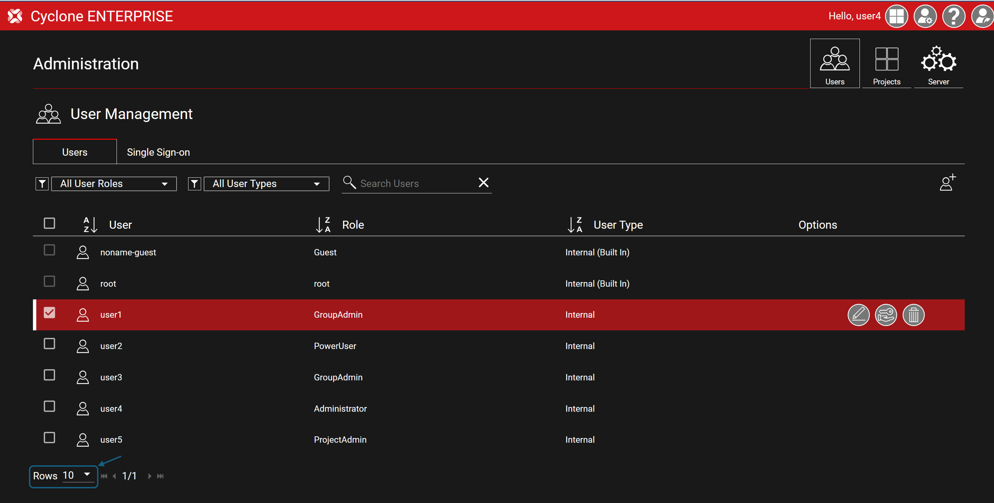The image size is (994, 503).
Task: Click the edit pencil icon for user1
Action: 858,315
